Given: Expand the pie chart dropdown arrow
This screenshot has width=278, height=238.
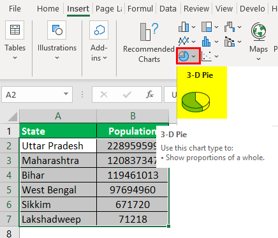Looking at the screenshot, I should tap(194, 56).
